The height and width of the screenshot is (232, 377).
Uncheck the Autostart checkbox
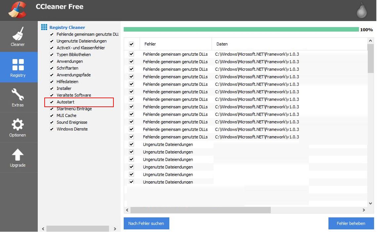point(52,102)
